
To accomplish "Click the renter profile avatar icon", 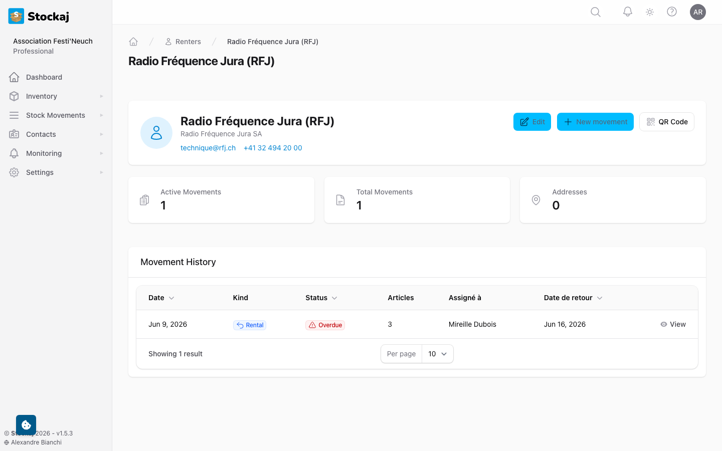I will point(156,133).
